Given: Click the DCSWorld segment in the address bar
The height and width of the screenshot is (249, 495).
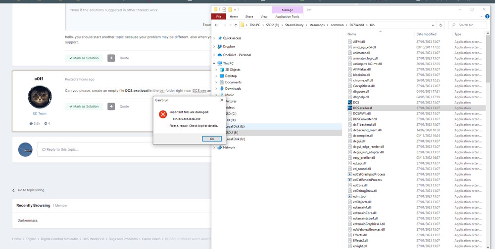Looking at the screenshot, I should point(357,25).
